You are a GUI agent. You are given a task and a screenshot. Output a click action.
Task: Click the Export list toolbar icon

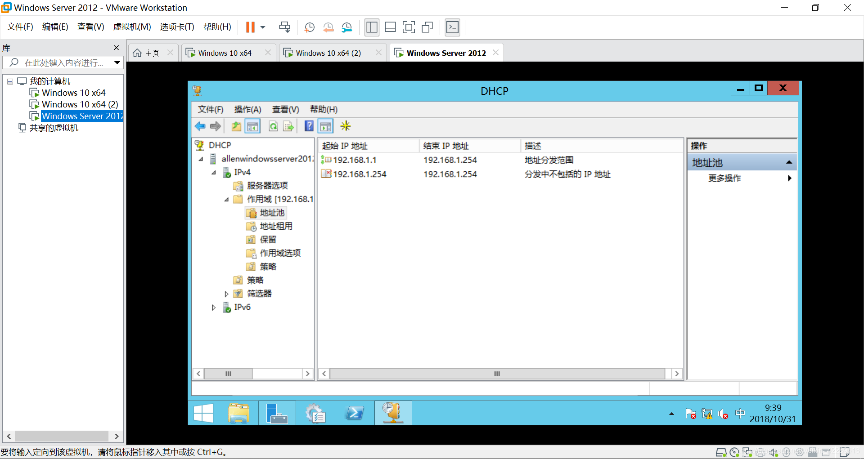tap(288, 126)
